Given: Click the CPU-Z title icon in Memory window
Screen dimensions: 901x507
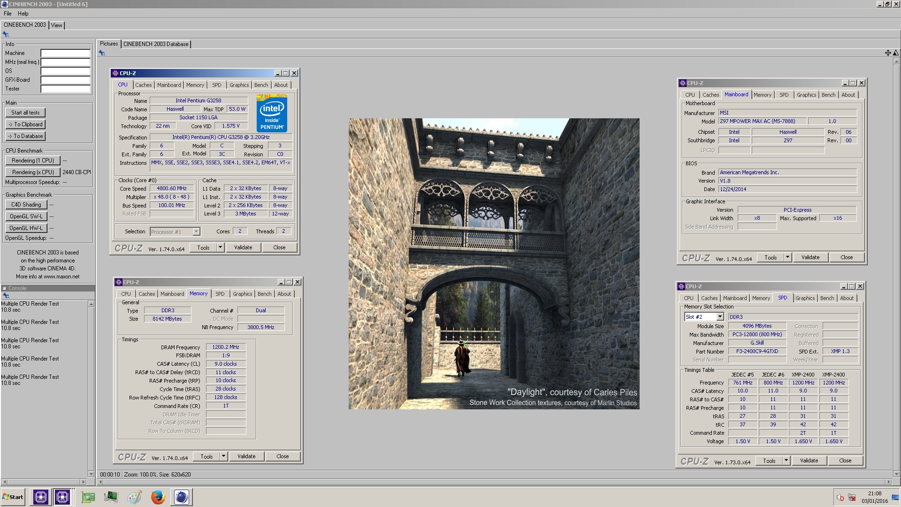Looking at the screenshot, I should pyautogui.click(x=119, y=282).
